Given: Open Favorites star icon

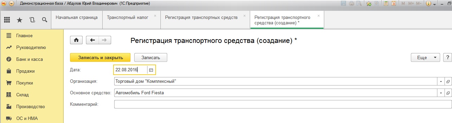Looking at the screenshot, I should coord(19,20).
